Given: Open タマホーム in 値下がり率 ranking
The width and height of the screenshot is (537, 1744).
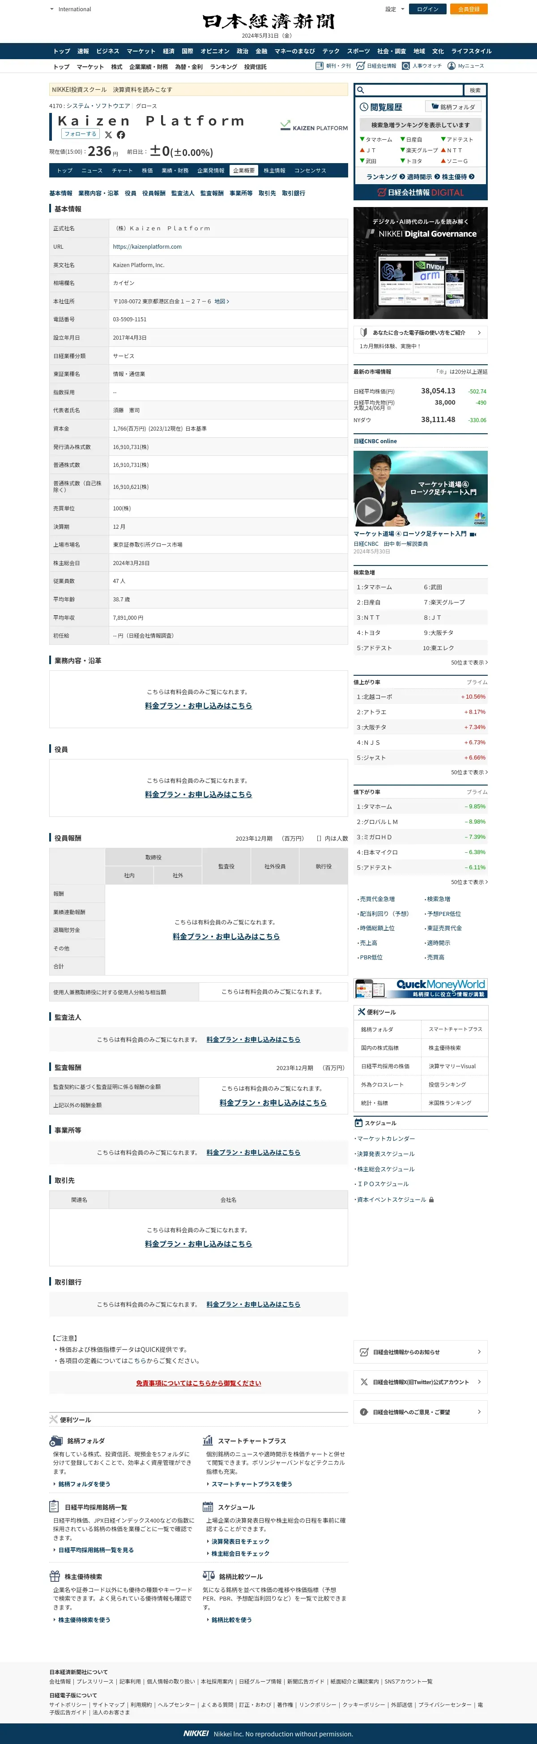Looking at the screenshot, I should 378,806.
